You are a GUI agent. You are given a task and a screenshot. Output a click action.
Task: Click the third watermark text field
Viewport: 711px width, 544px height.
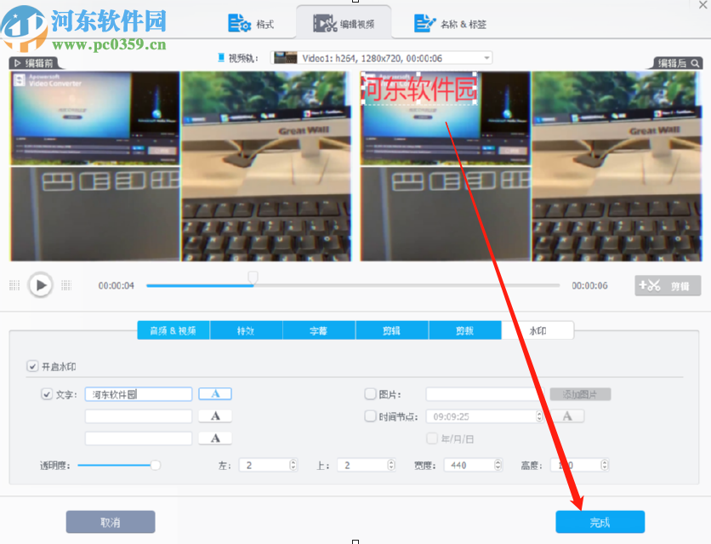(x=139, y=438)
